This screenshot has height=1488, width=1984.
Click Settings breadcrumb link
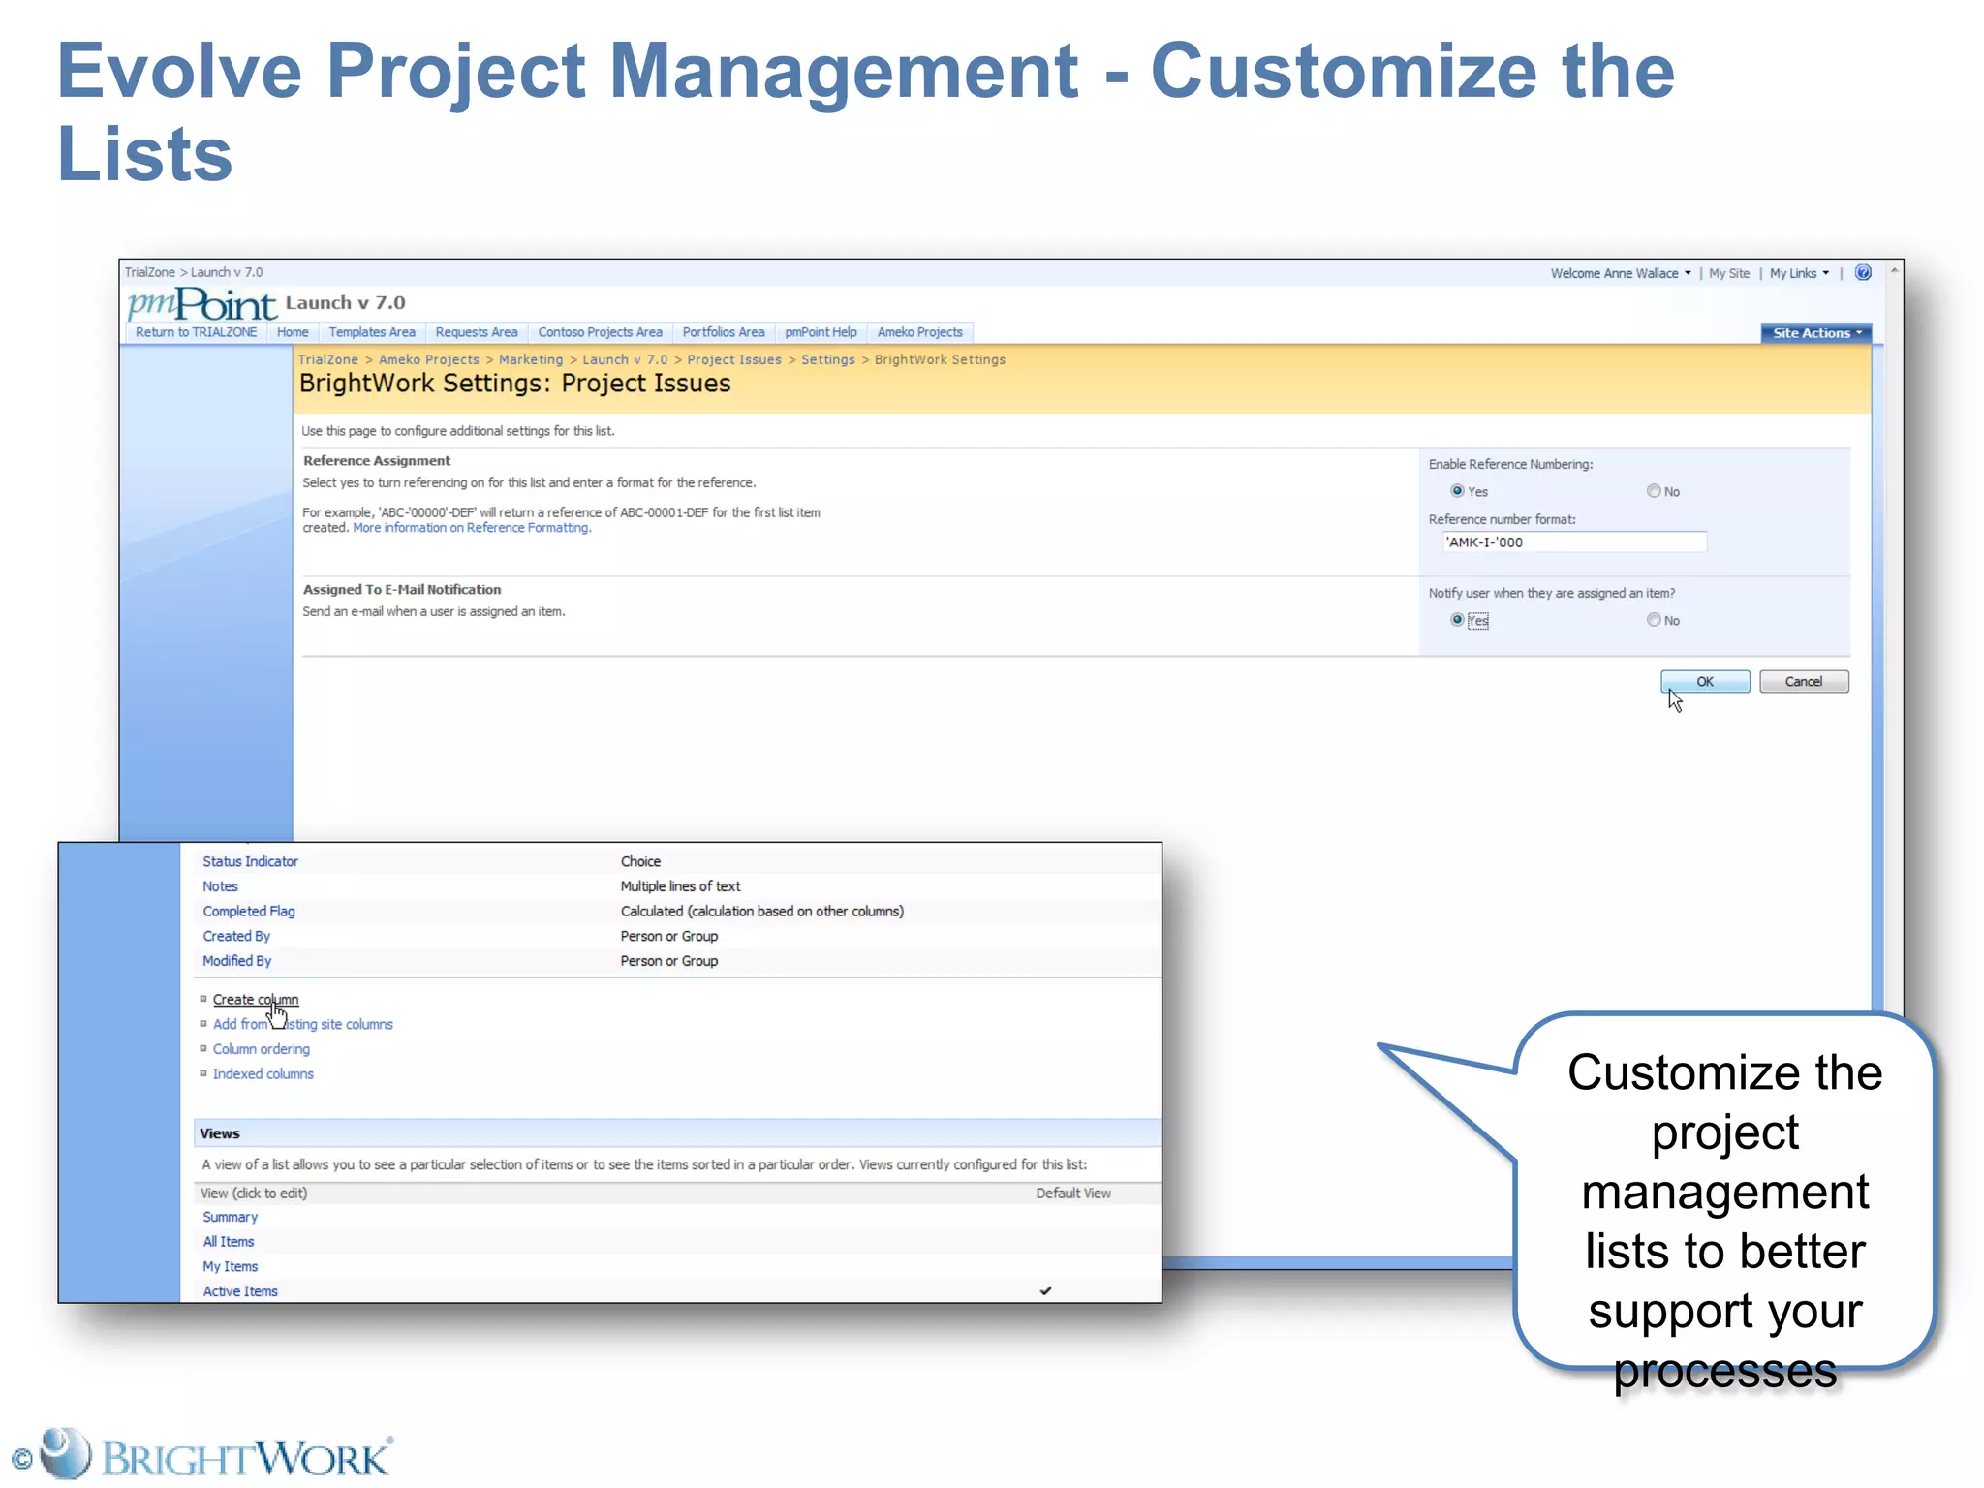(828, 359)
